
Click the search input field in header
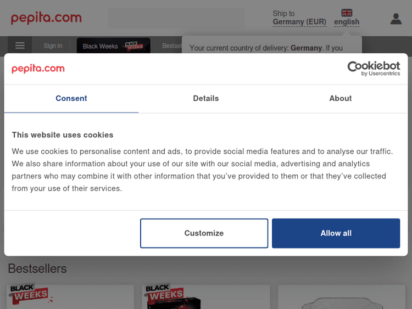click(x=176, y=18)
